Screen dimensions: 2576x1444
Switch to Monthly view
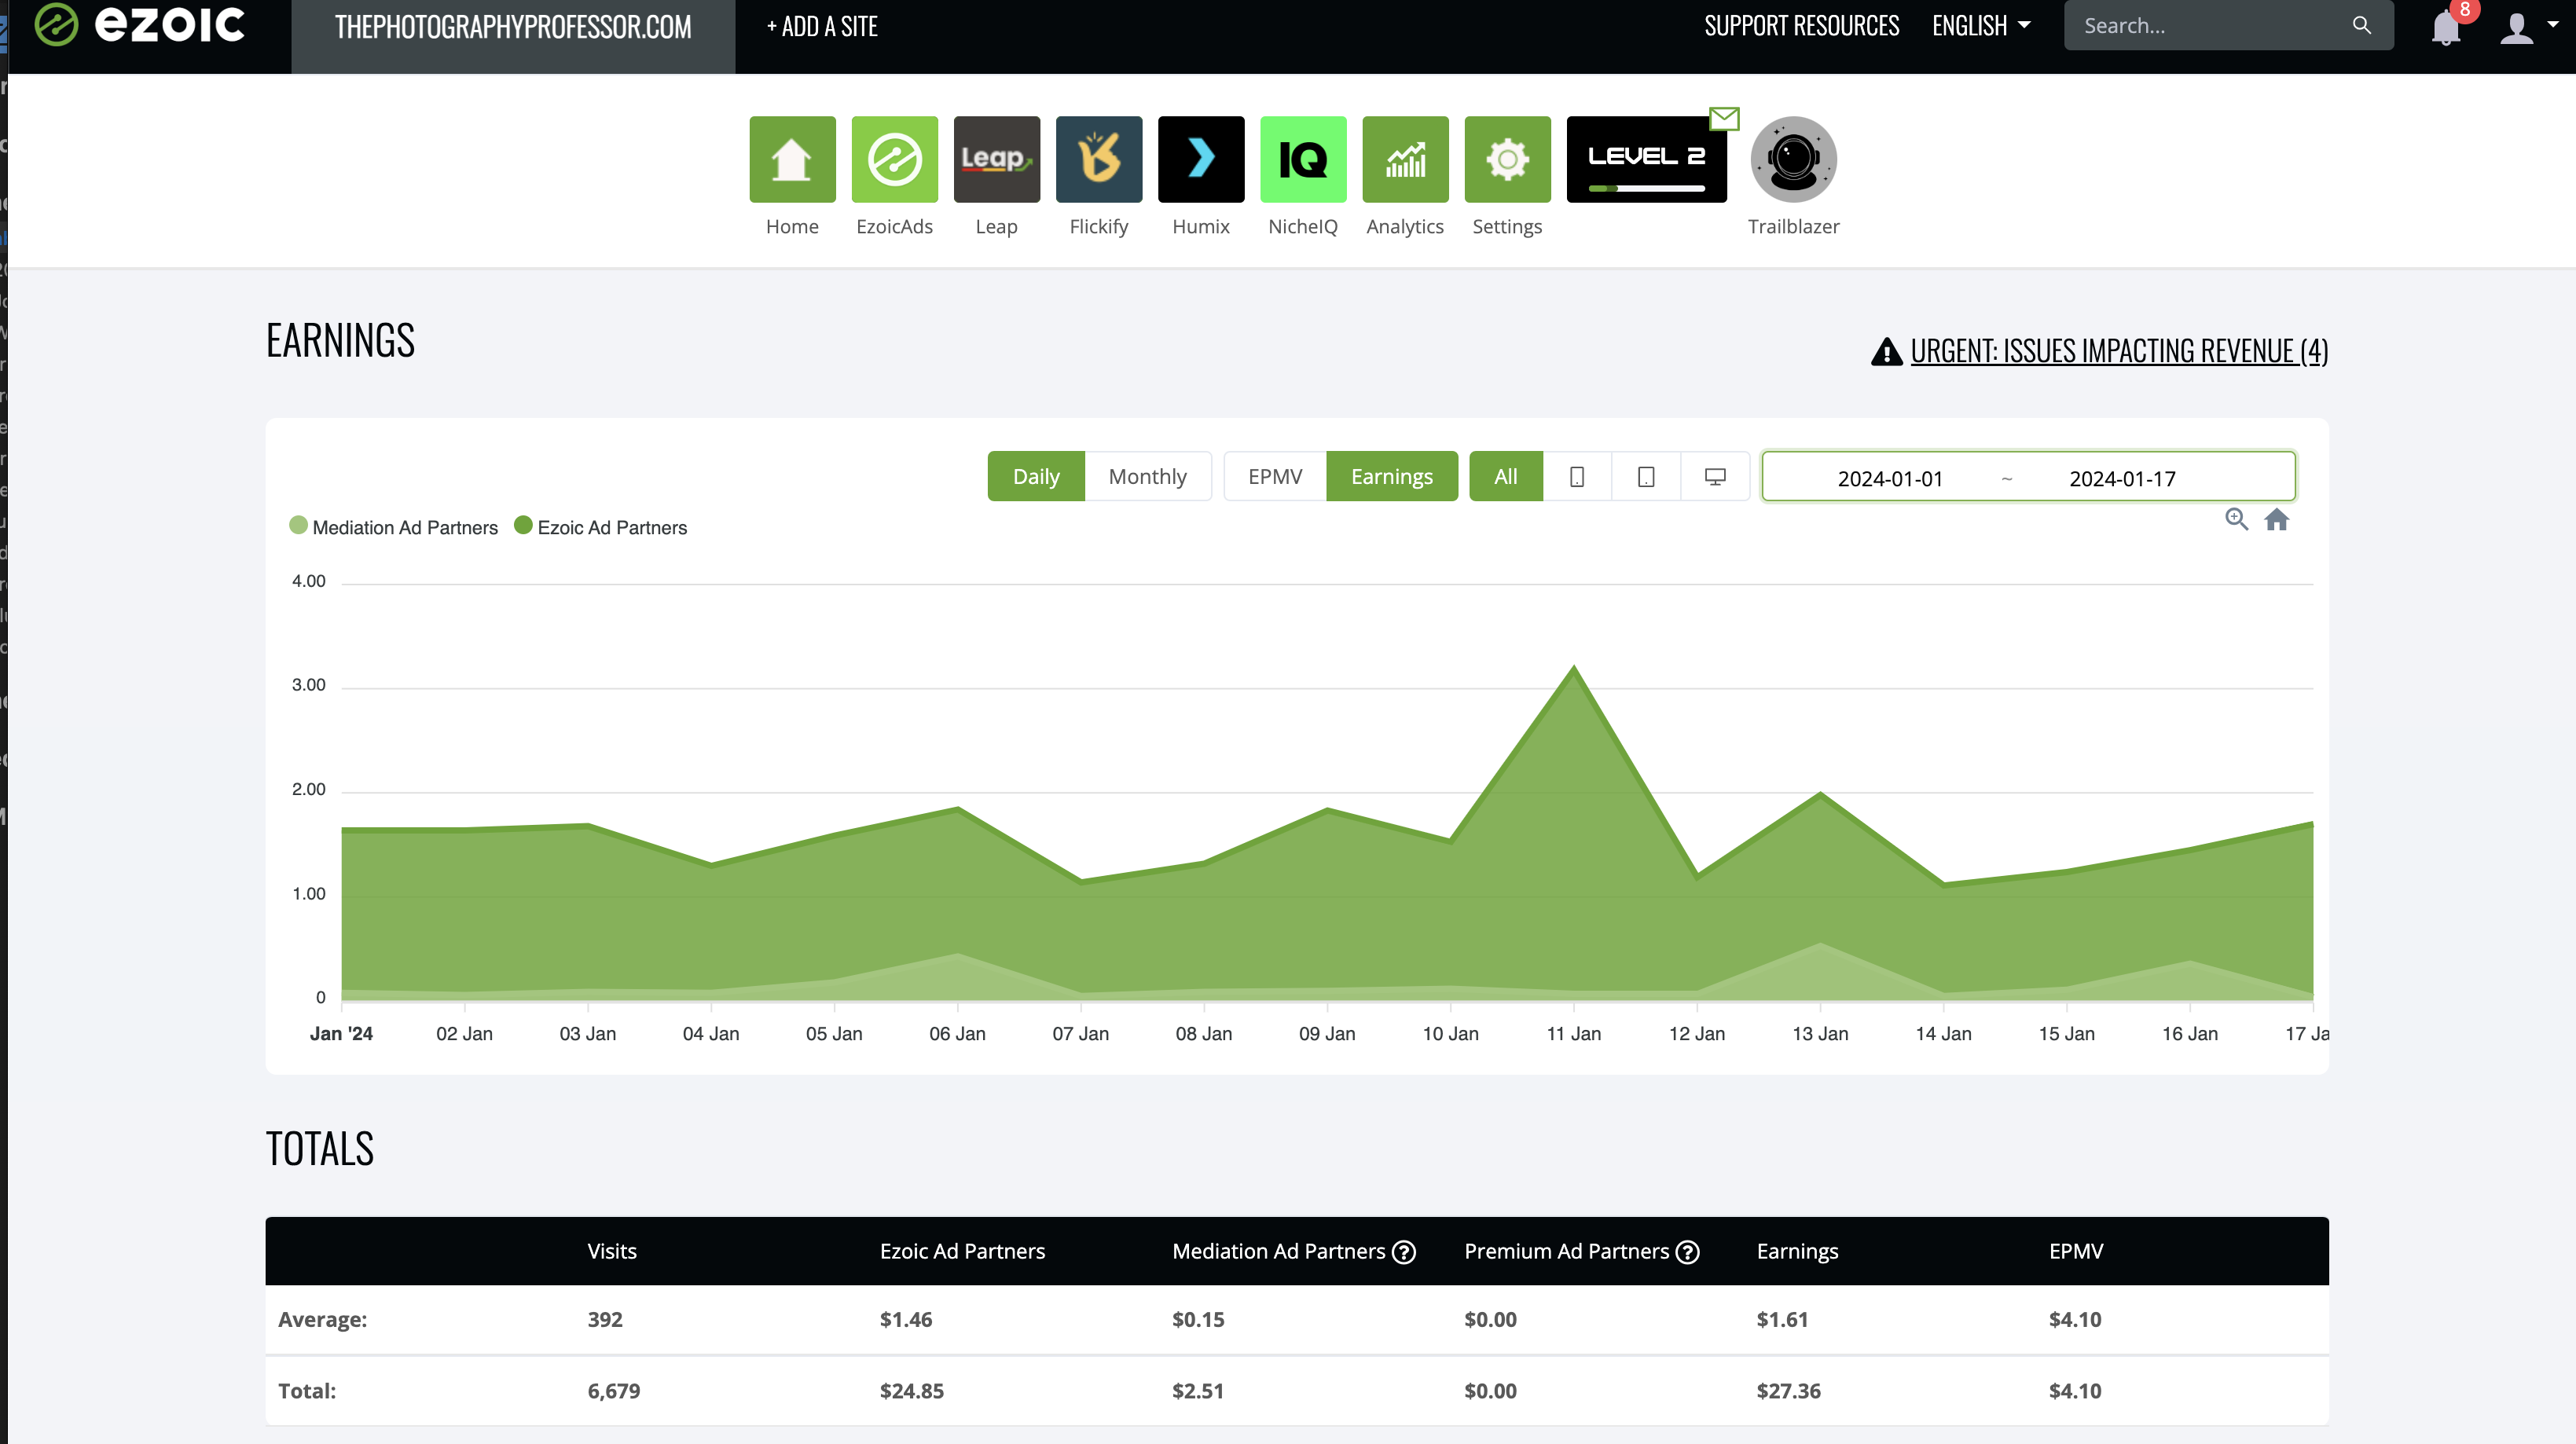(x=1147, y=476)
